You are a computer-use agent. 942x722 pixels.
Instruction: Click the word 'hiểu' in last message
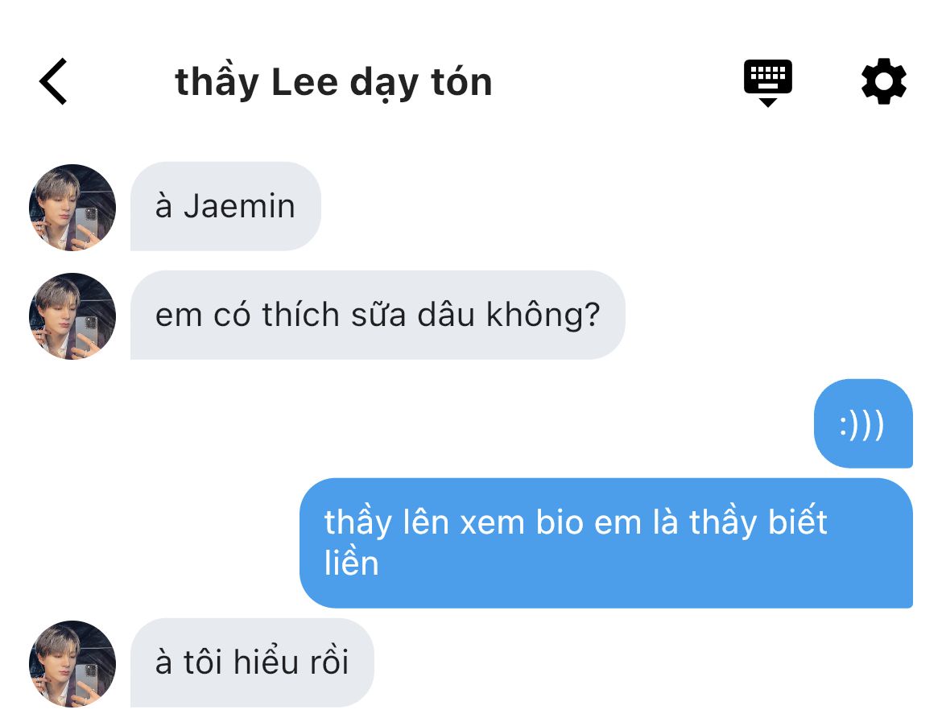[x=265, y=662]
